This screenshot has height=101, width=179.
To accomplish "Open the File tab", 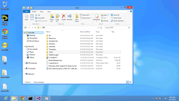I will (x=27, y=12).
